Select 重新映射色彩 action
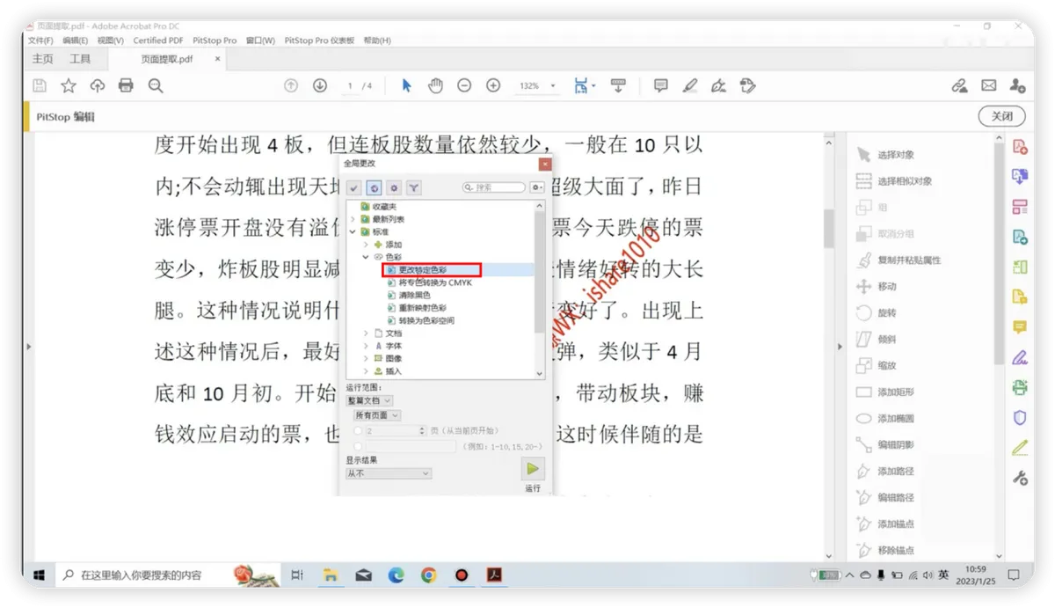Viewport: 1055px width, 608px height. (x=417, y=308)
